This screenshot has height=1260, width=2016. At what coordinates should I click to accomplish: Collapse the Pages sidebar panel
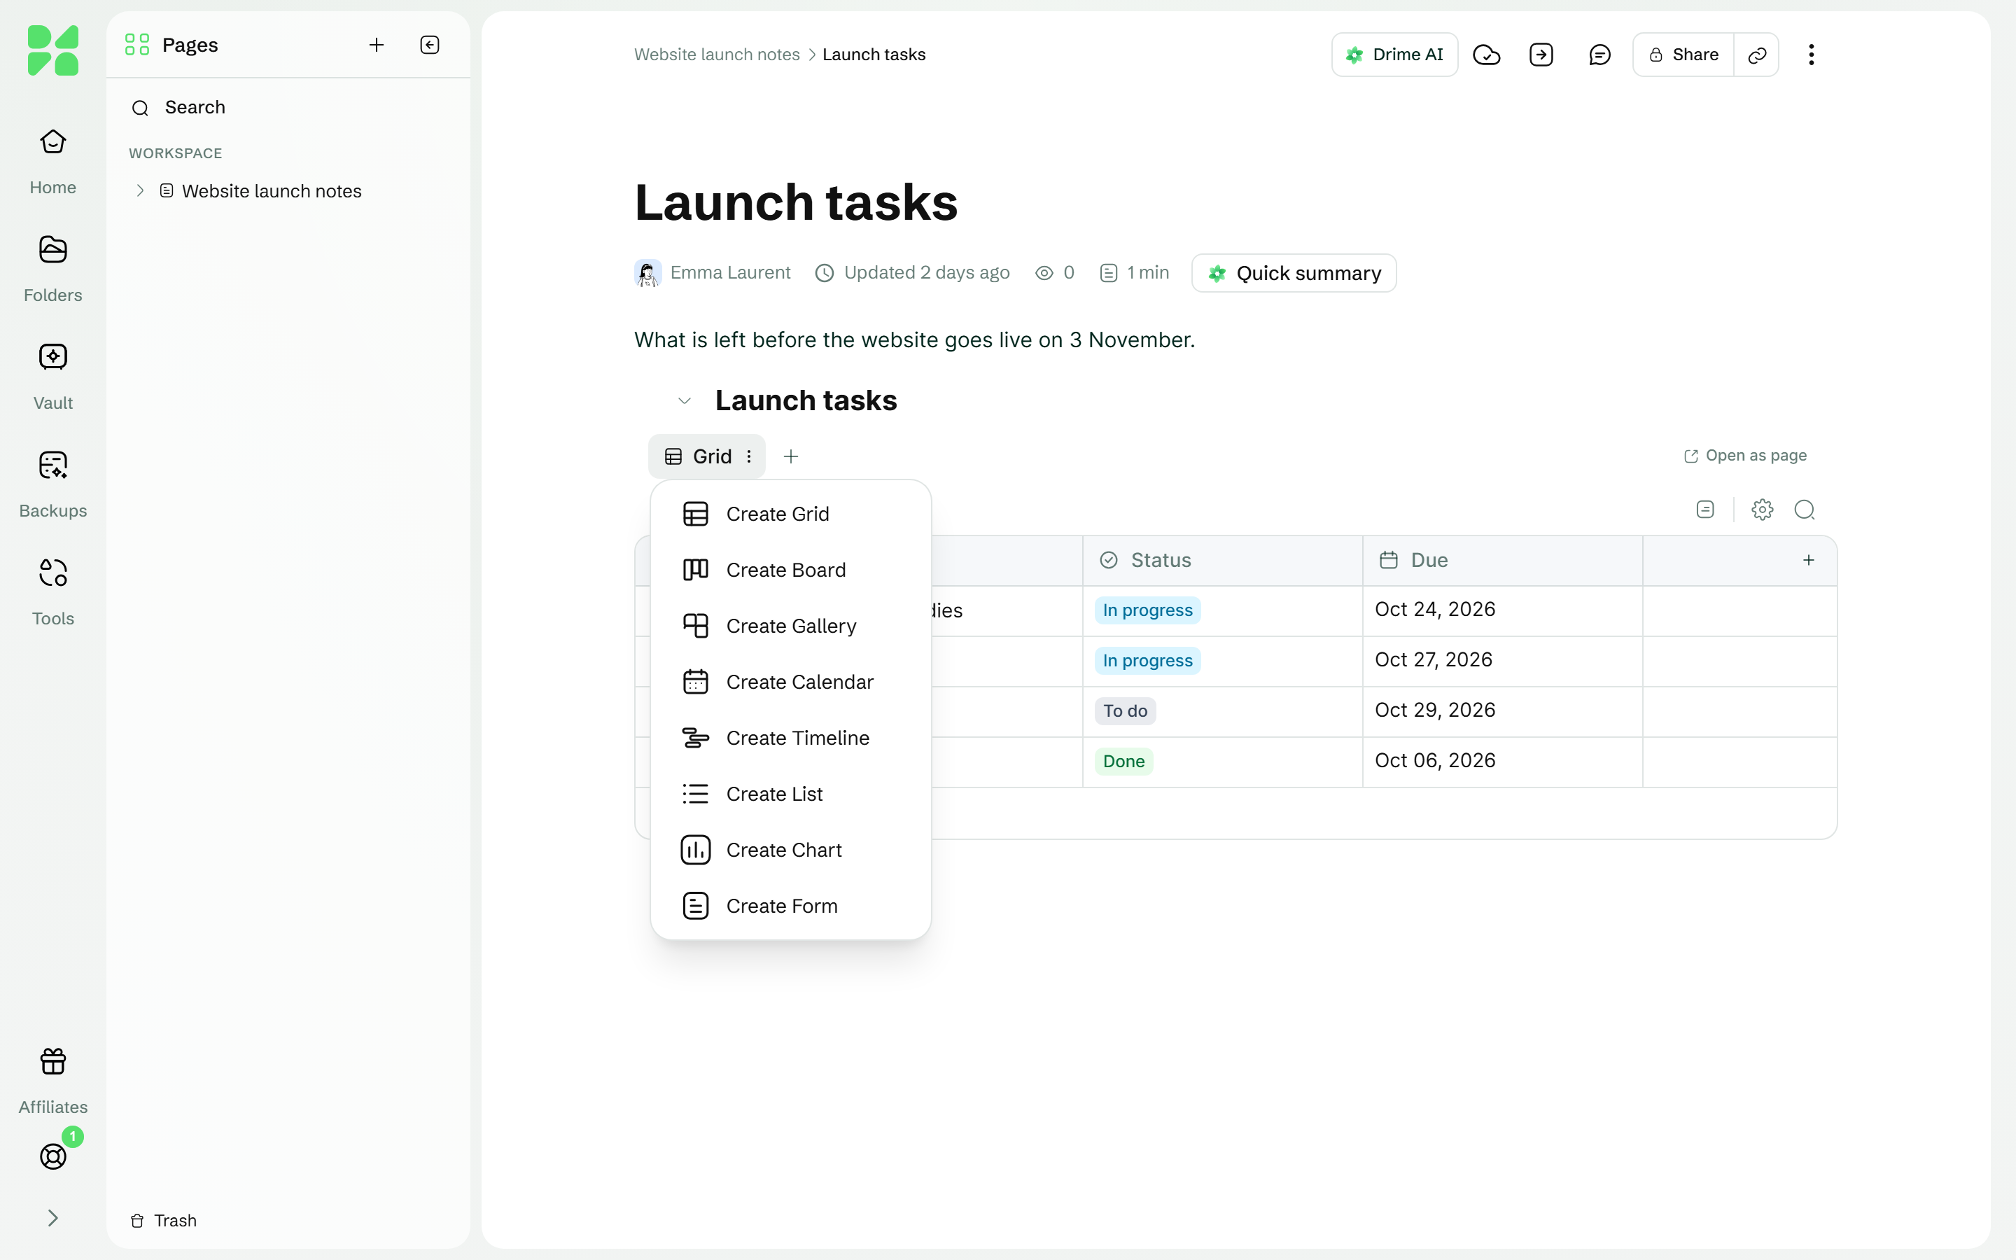430,45
